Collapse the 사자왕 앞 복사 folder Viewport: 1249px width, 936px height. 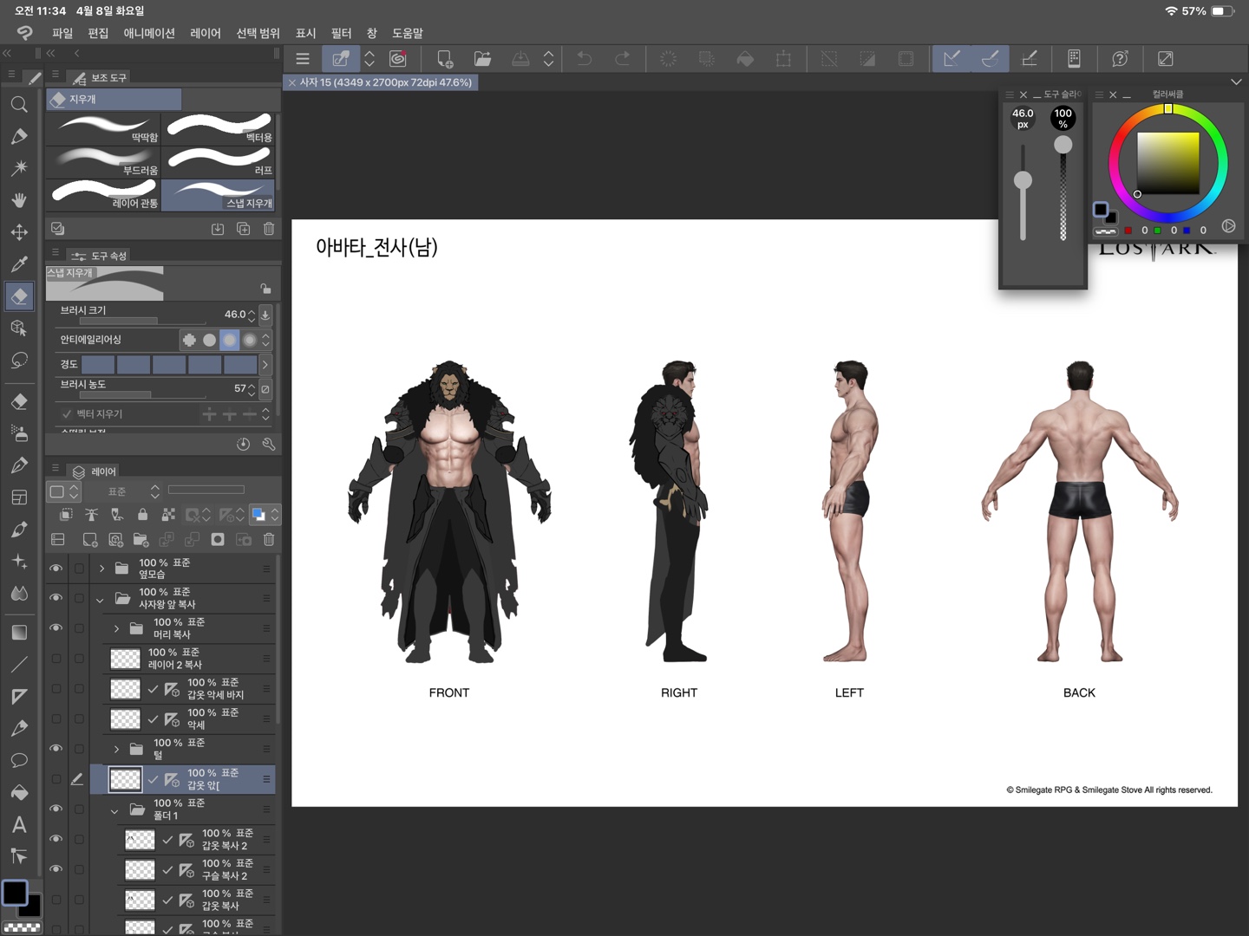coord(100,599)
